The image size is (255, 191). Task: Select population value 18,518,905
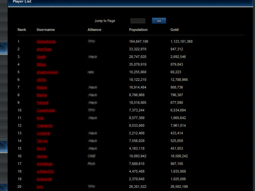138,103
